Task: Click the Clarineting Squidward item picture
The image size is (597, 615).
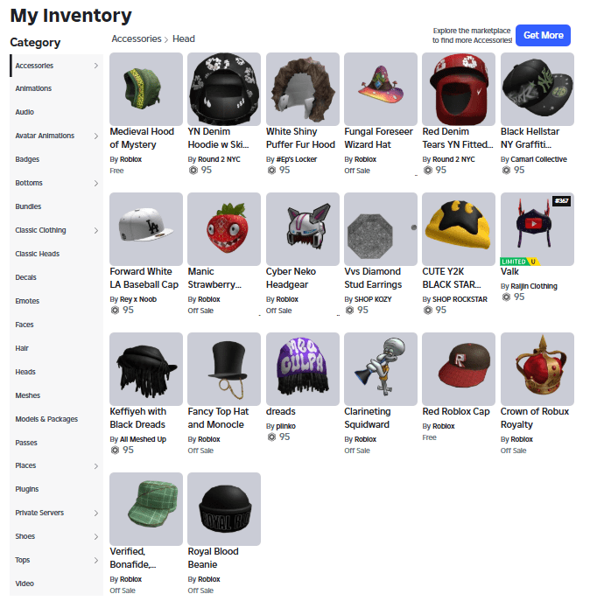Action: point(380,369)
